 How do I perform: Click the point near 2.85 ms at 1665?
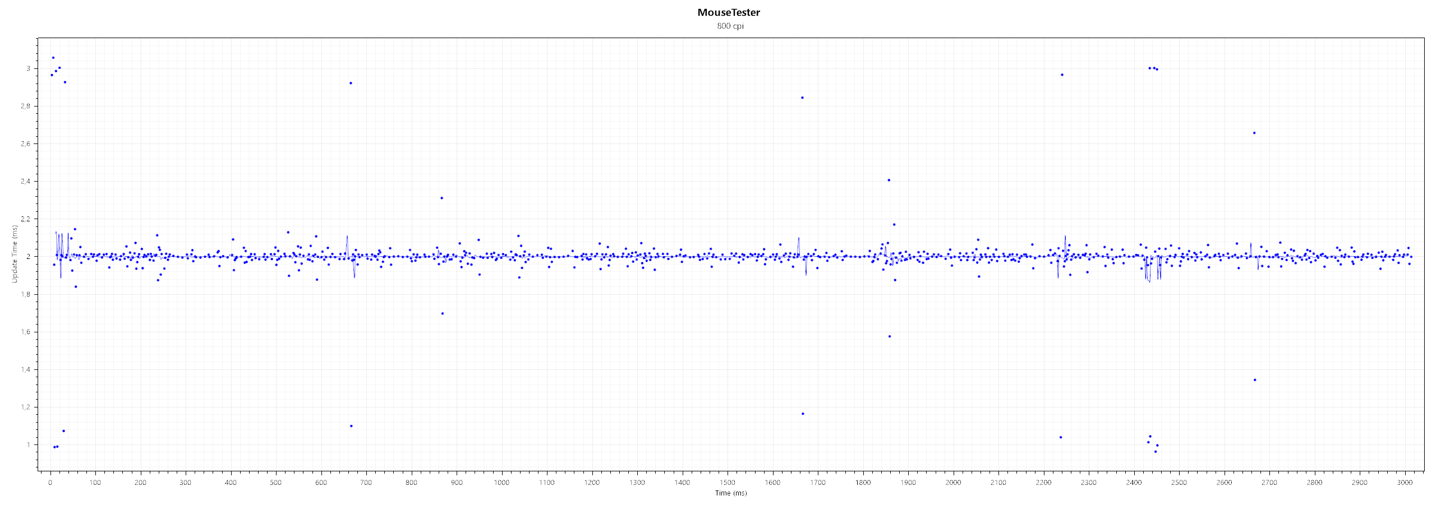(802, 98)
